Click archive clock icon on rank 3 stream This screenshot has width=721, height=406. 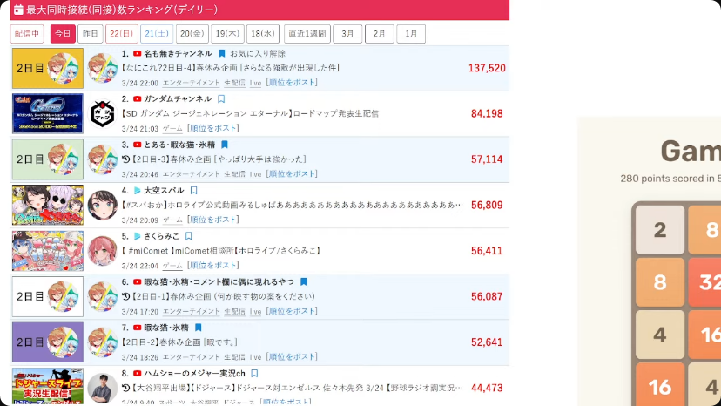[126, 159]
